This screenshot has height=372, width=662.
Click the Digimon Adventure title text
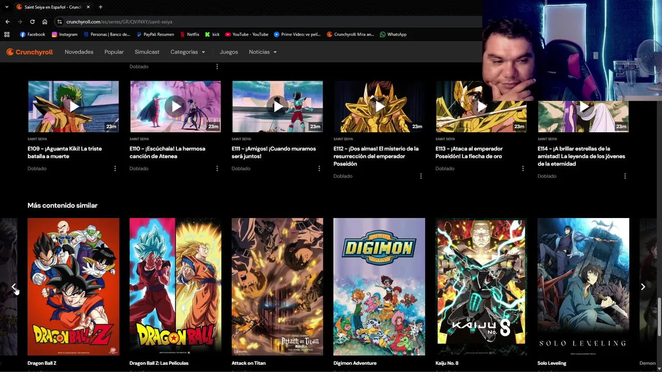(355, 363)
